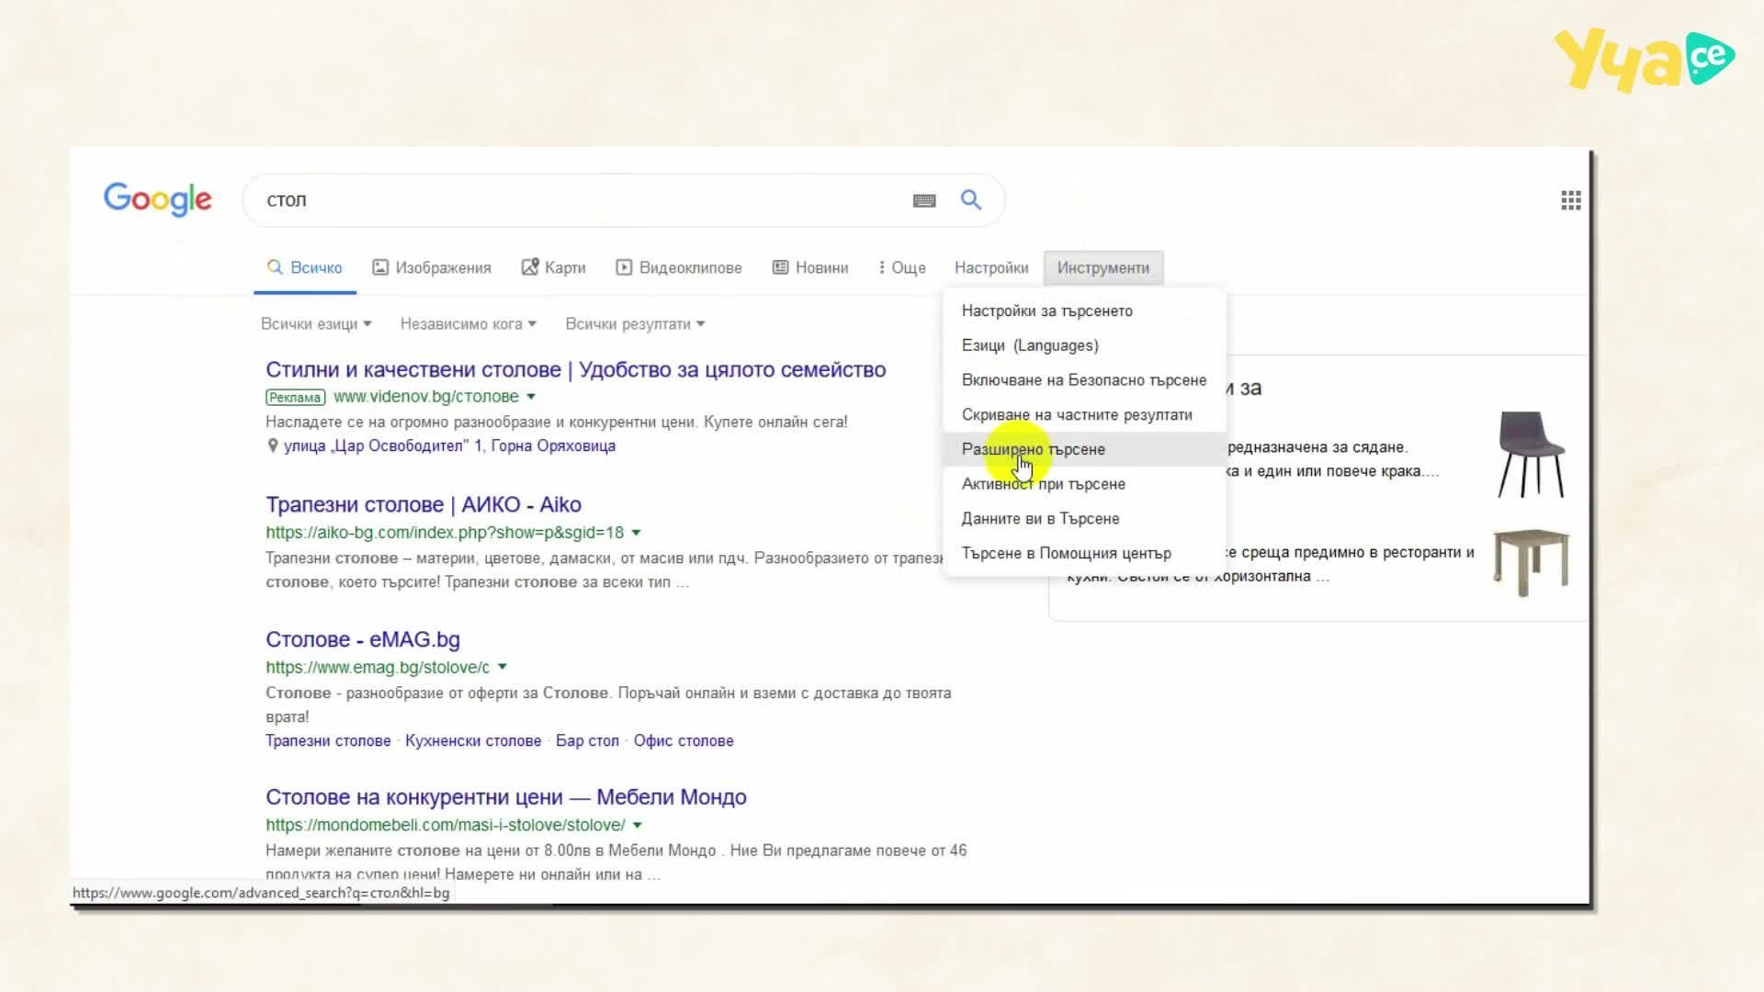The image size is (1764, 992).
Task: Expand the Всички резултати filter
Action: [636, 324]
